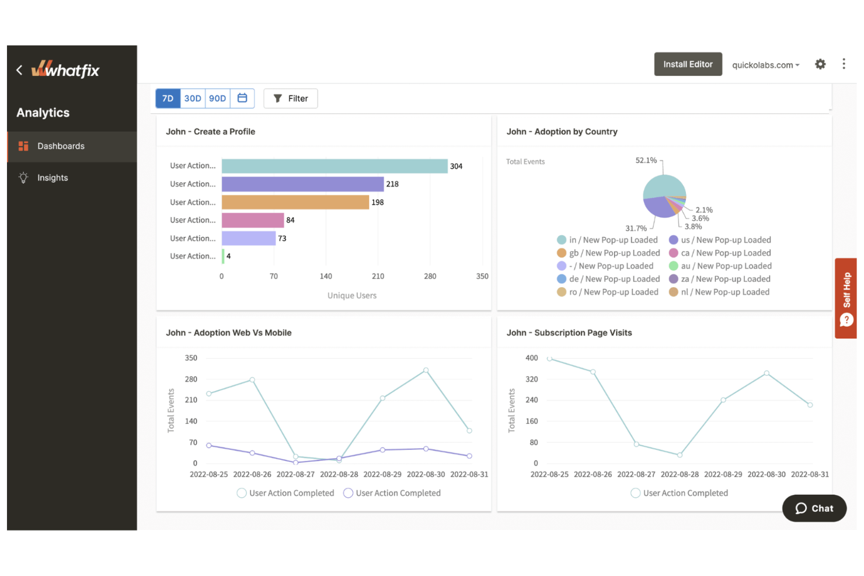Open the Self Help widget
864x576 pixels.
tap(846, 298)
